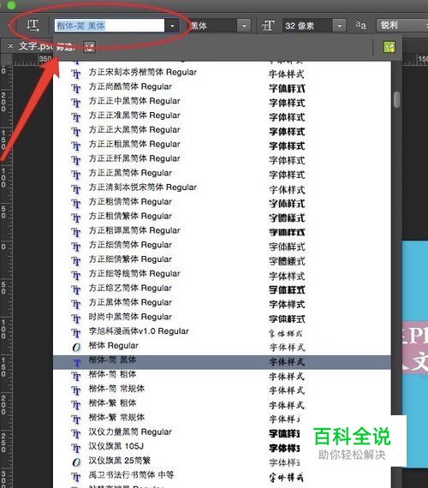This screenshot has width=428, height=488.
Task: Click the font size field 32 像素
Action: click(x=307, y=26)
